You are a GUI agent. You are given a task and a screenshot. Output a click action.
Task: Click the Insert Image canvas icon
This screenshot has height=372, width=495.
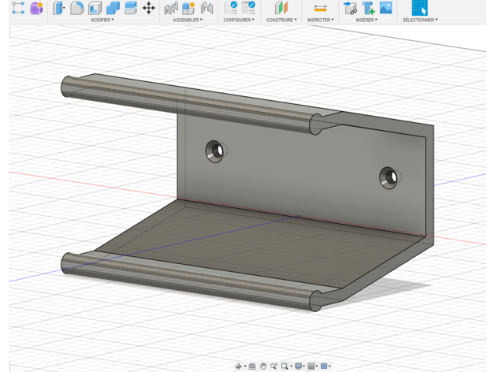coord(385,8)
